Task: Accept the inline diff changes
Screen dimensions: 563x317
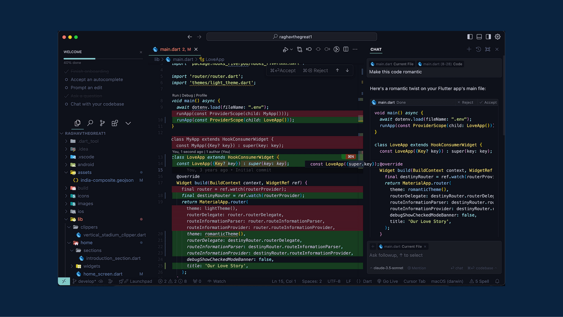Action: pyautogui.click(x=283, y=71)
